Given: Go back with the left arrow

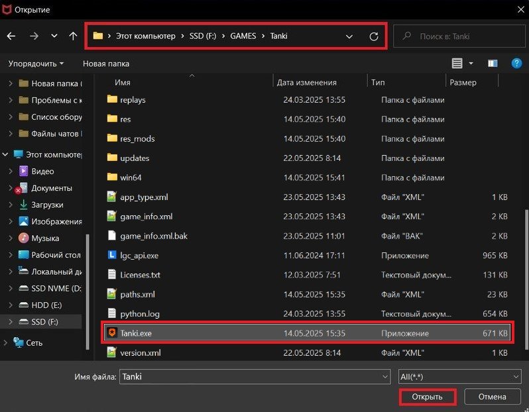Looking at the screenshot, I should click(x=11, y=36).
